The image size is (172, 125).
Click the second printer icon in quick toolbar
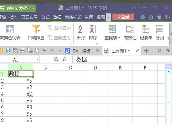click(30, 50)
